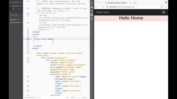Screen dimensions: 177x99
Task: Click the [if lt IE 9] comment line
Action: click(x=46, y=13)
